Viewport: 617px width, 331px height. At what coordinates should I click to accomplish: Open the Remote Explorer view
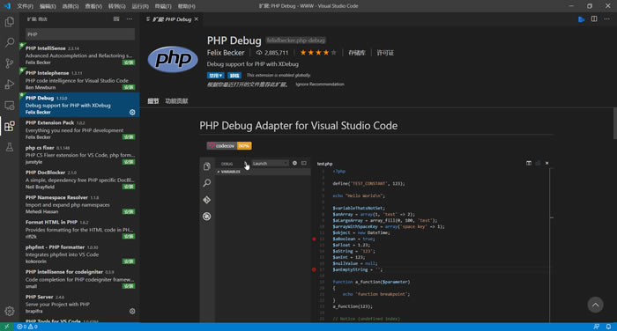point(10,105)
